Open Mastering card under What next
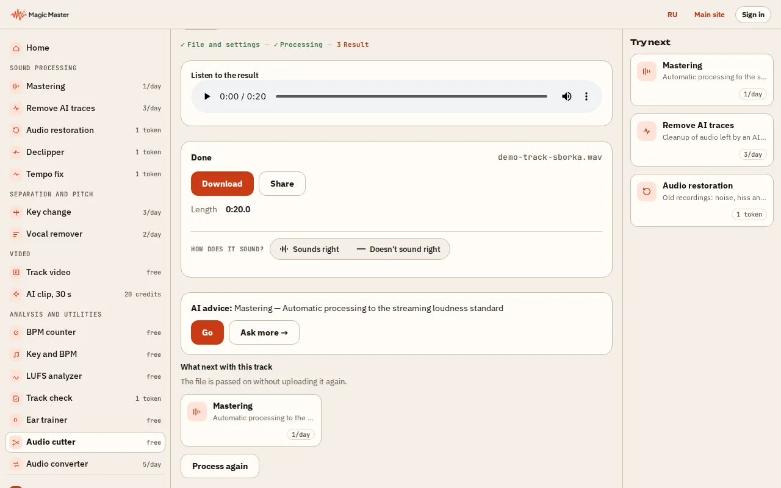 pyautogui.click(x=251, y=420)
